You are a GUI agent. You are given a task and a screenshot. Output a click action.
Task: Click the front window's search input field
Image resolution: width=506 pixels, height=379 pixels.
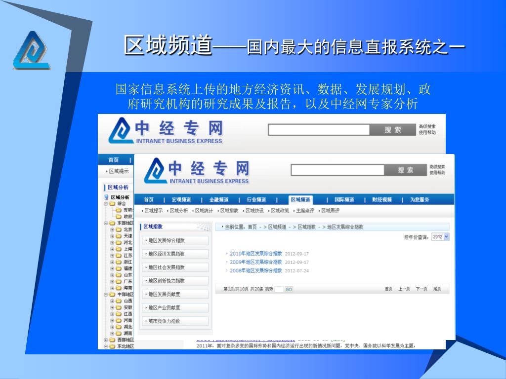coord(337,170)
